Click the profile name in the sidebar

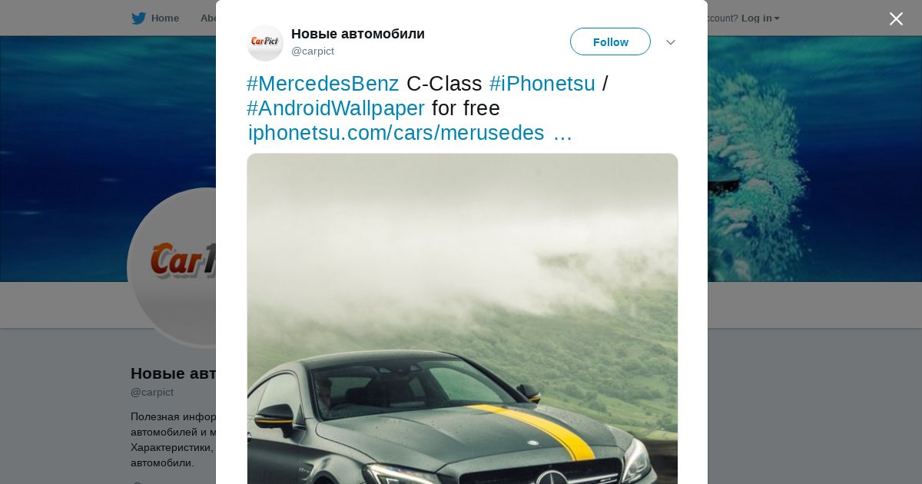tap(173, 373)
